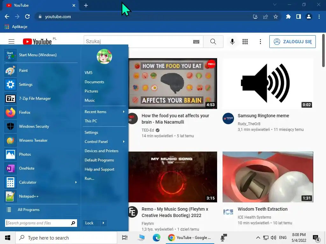Click the YouTube logo
326x244 pixels.
(37, 42)
